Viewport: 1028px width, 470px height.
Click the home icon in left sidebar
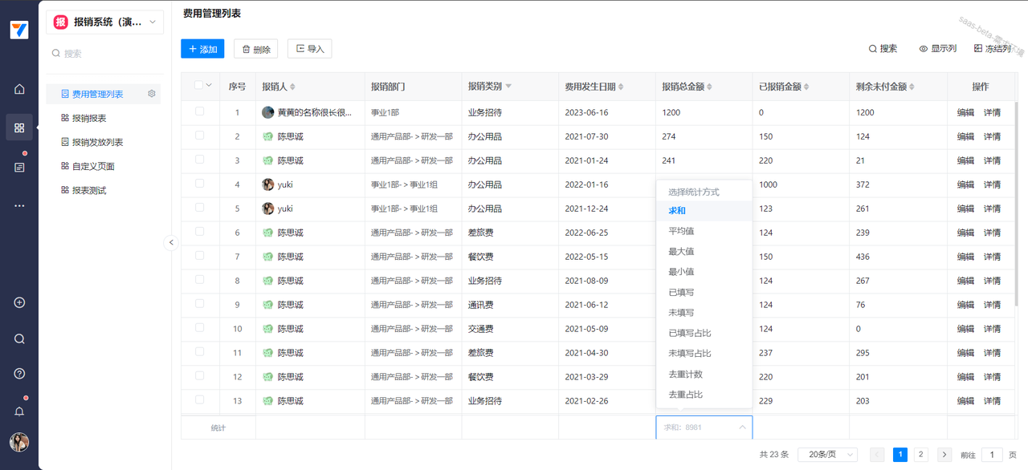click(x=19, y=89)
